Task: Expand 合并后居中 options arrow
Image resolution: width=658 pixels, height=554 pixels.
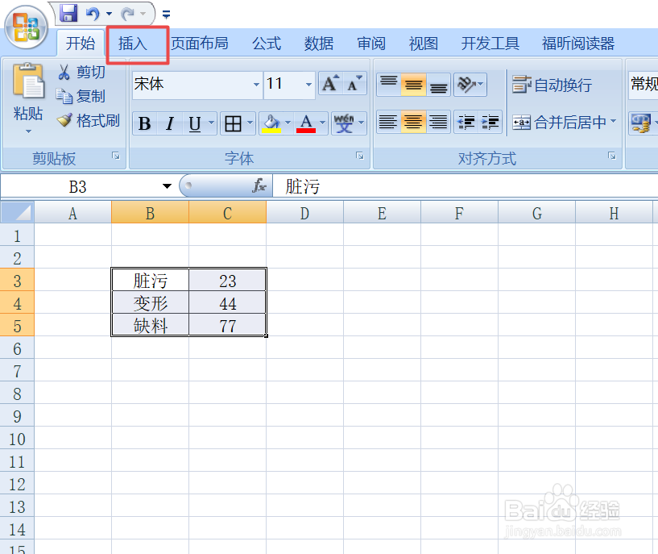Action: coord(614,122)
